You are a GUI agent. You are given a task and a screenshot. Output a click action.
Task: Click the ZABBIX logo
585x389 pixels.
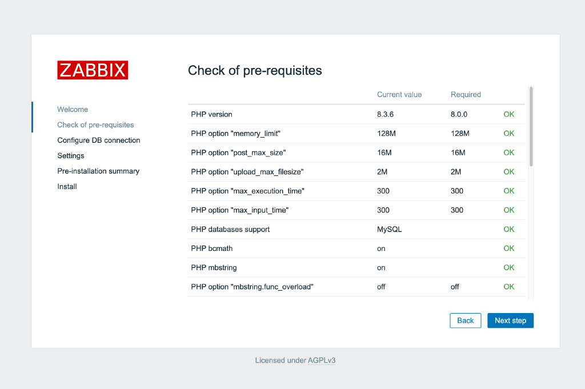click(92, 70)
